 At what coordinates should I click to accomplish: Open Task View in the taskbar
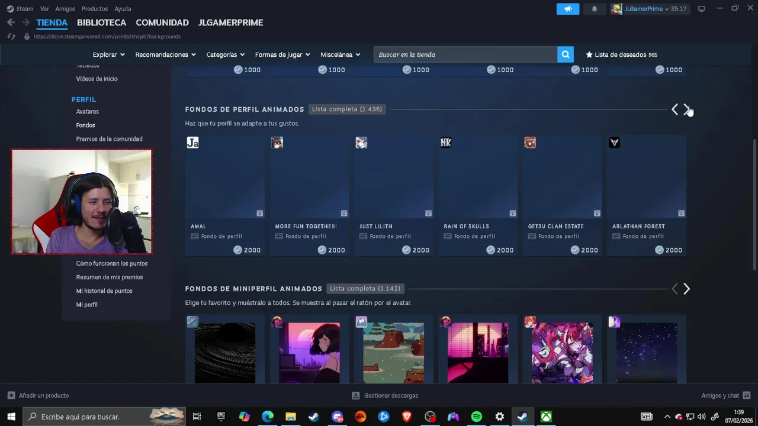[197, 417]
